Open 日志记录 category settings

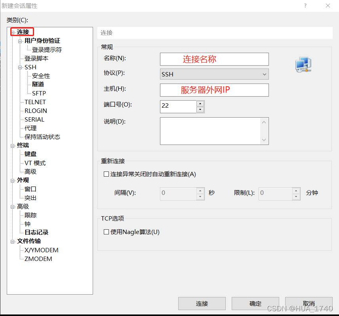point(36,232)
